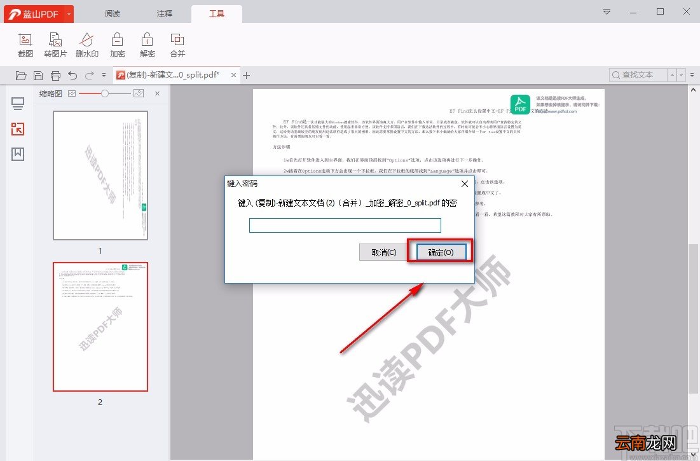Open a file with the folder icon
Screen dimensions: 700x461
point(21,76)
